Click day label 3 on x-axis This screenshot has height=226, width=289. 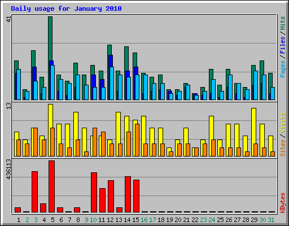click(36, 220)
